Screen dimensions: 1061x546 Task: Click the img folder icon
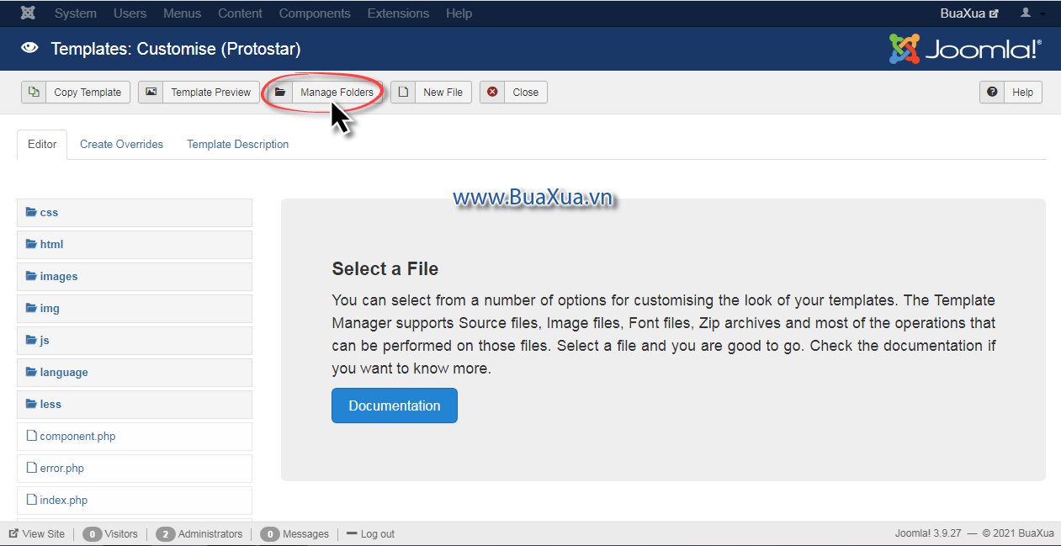[x=32, y=308]
